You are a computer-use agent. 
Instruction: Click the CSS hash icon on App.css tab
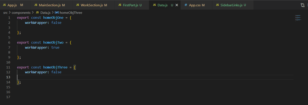click(x=186, y=5)
